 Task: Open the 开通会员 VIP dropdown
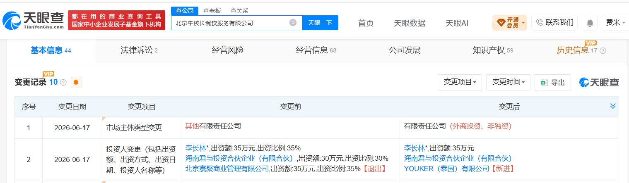[509, 23]
